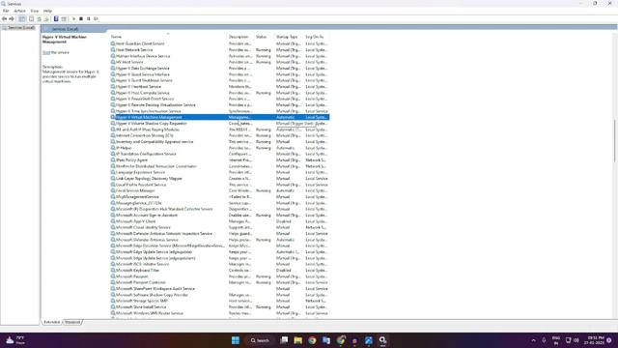Select the Microsoft Software Shadow Copy Provider row

219,295
